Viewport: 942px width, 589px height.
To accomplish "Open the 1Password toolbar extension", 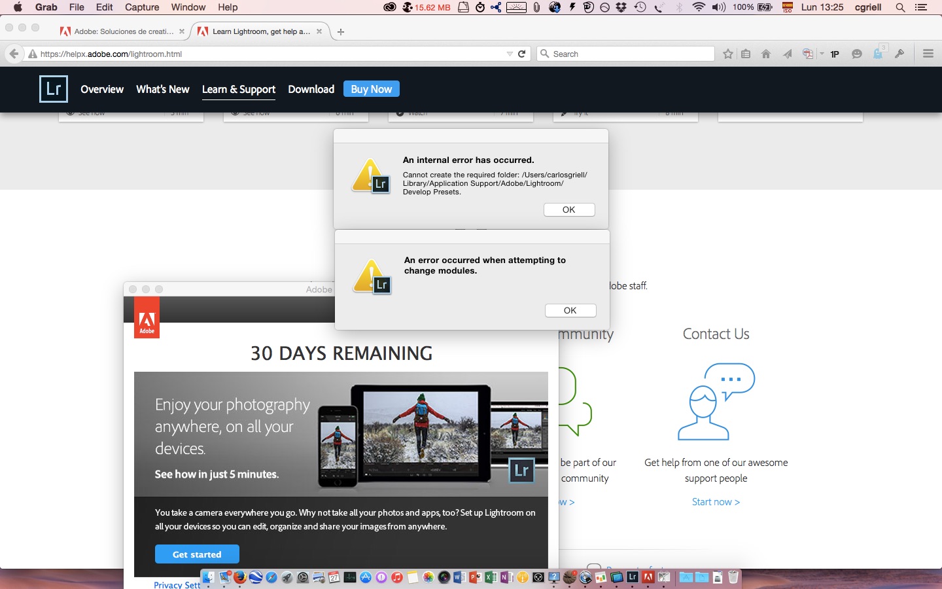I will click(835, 54).
